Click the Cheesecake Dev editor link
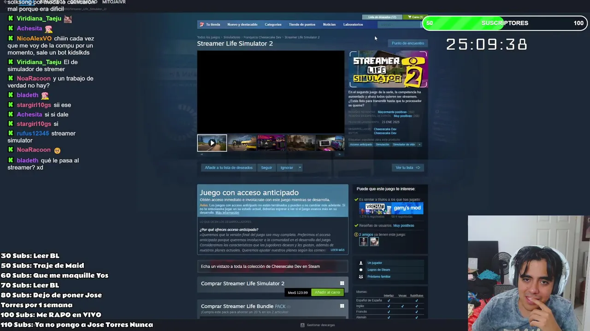The width and height of the screenshot is (590, 331). (x=385, y=133)
